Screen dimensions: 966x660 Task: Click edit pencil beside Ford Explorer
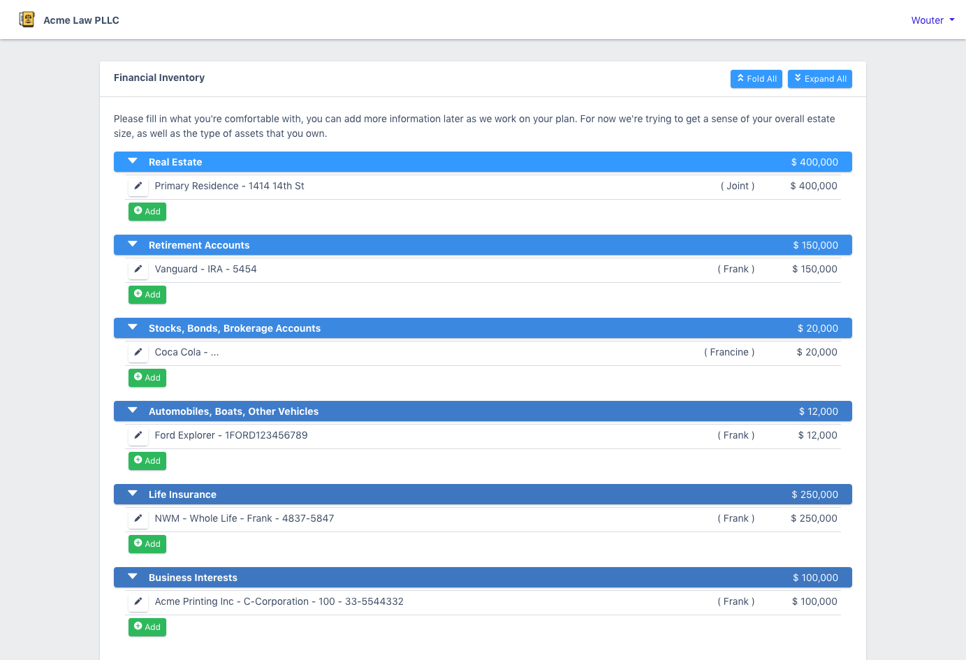coord(138,436)
